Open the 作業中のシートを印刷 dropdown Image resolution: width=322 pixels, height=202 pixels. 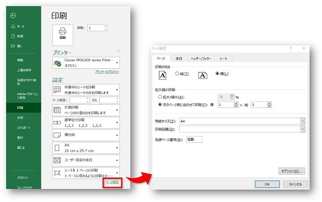[x=117, y=90]
